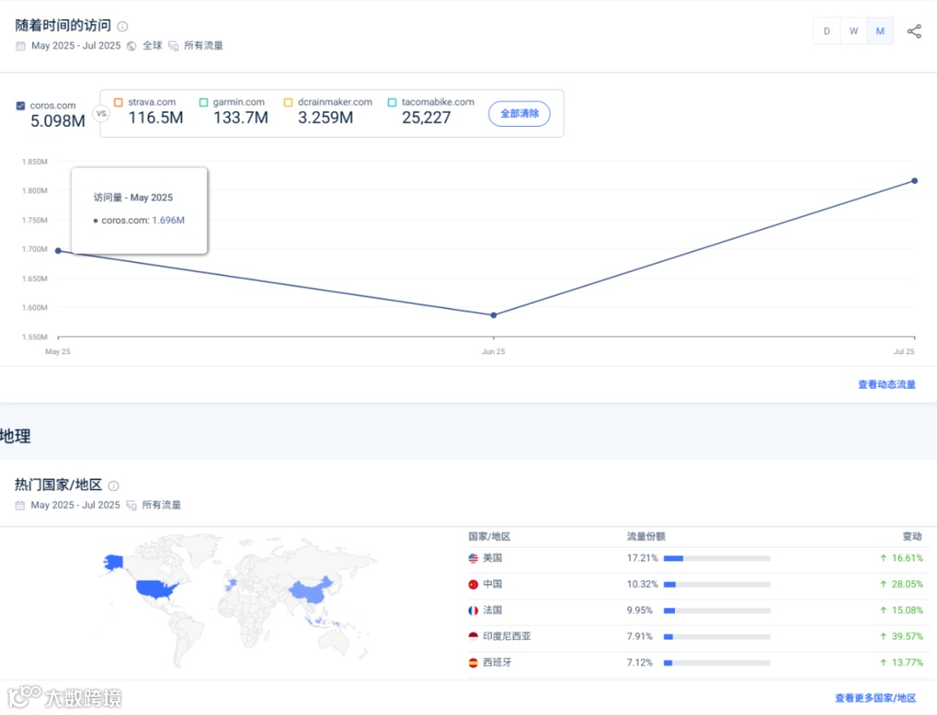Click the world map United States region

(155, 588)
